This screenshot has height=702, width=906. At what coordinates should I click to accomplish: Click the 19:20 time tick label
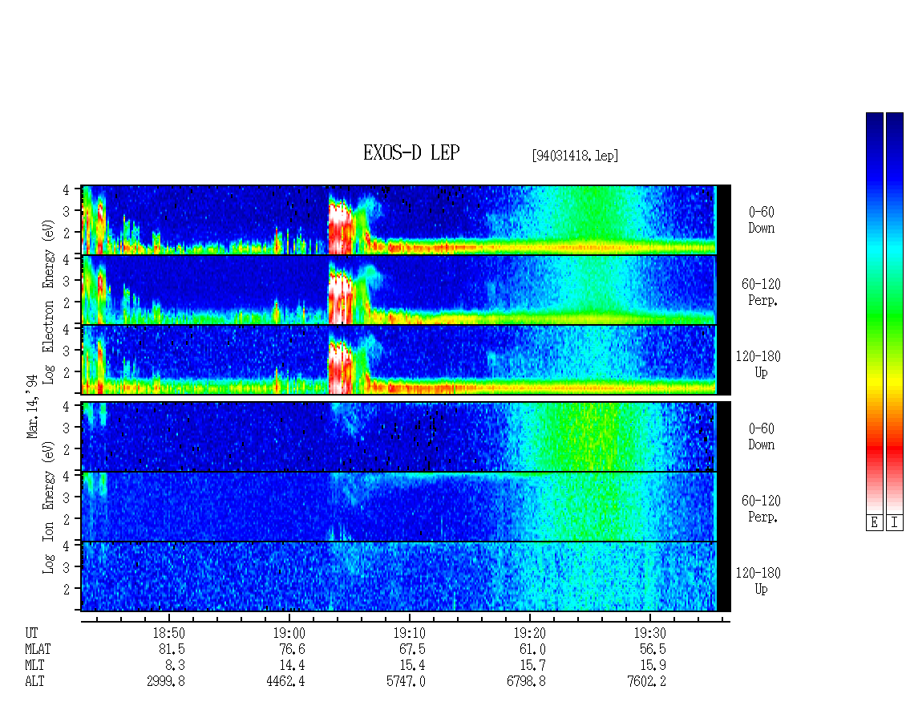coord(529,633)
